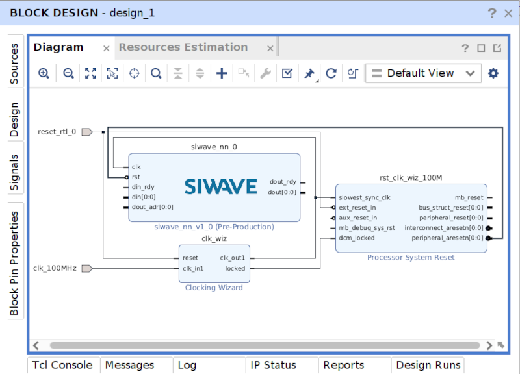Open the Default View dropdown
Screen dimensions: 520x374
(x=423, y=73)
